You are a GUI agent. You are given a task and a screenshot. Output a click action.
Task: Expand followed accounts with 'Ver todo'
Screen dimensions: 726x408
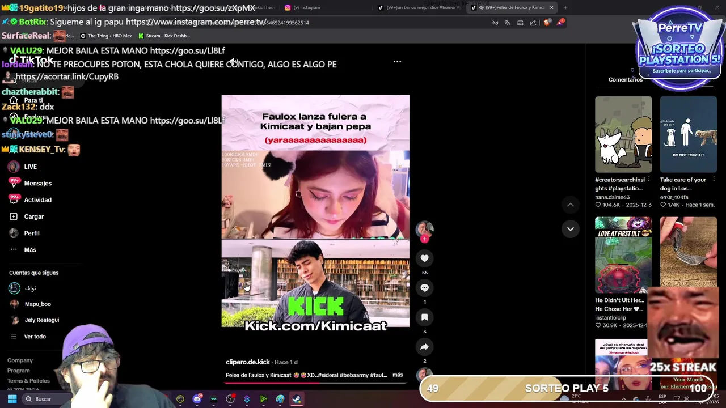tap(35, 337)
